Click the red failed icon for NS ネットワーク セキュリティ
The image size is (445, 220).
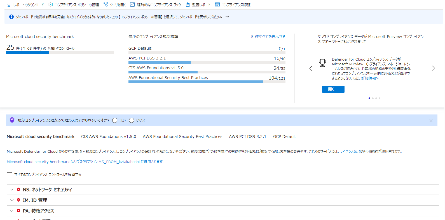pos(18,189)
